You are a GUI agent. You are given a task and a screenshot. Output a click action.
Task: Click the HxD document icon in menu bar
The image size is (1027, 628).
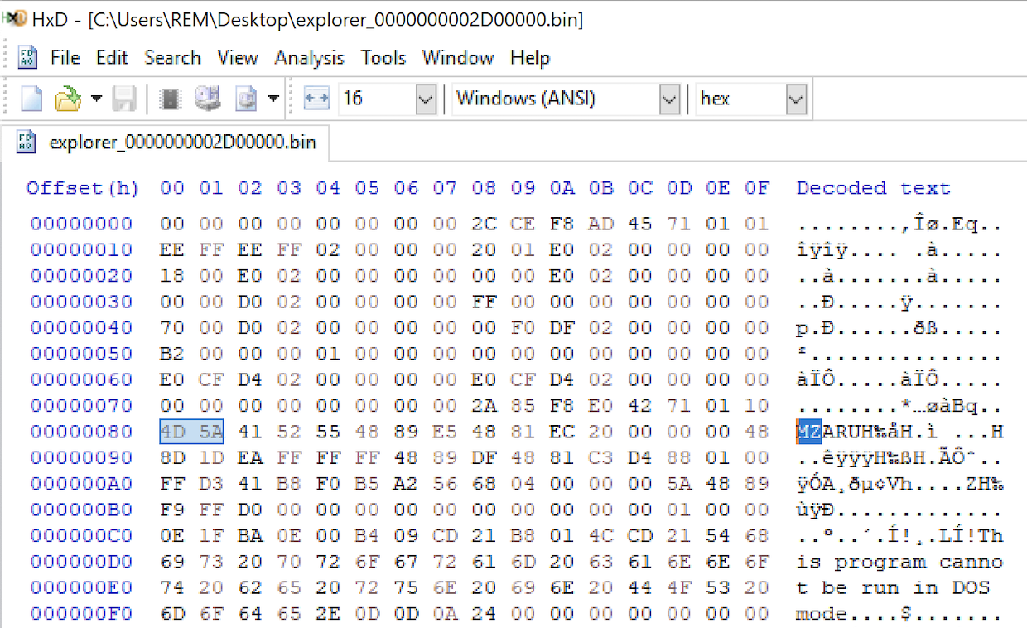point(27,58)
